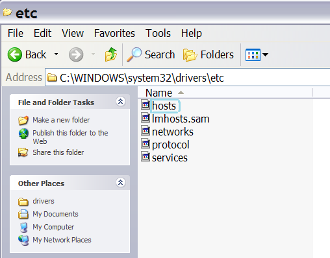Collapse the Other Places panel

[x=120, y=183]
